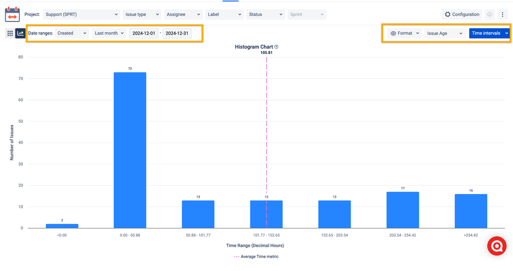Open the Created date type dropdown
Image resolution: width=513 pixels, height=271 pixels.
coord(71,33)
